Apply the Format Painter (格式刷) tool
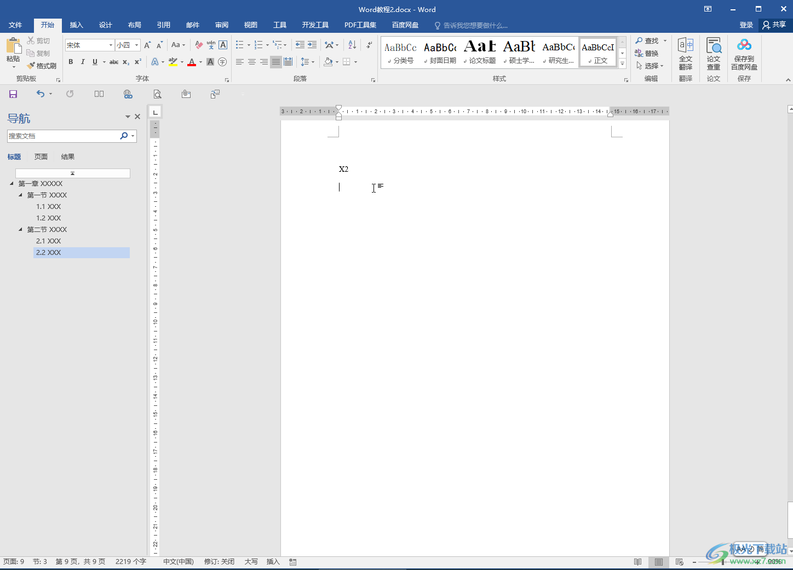This screenshot has width=793, height=570. (42, 66)
